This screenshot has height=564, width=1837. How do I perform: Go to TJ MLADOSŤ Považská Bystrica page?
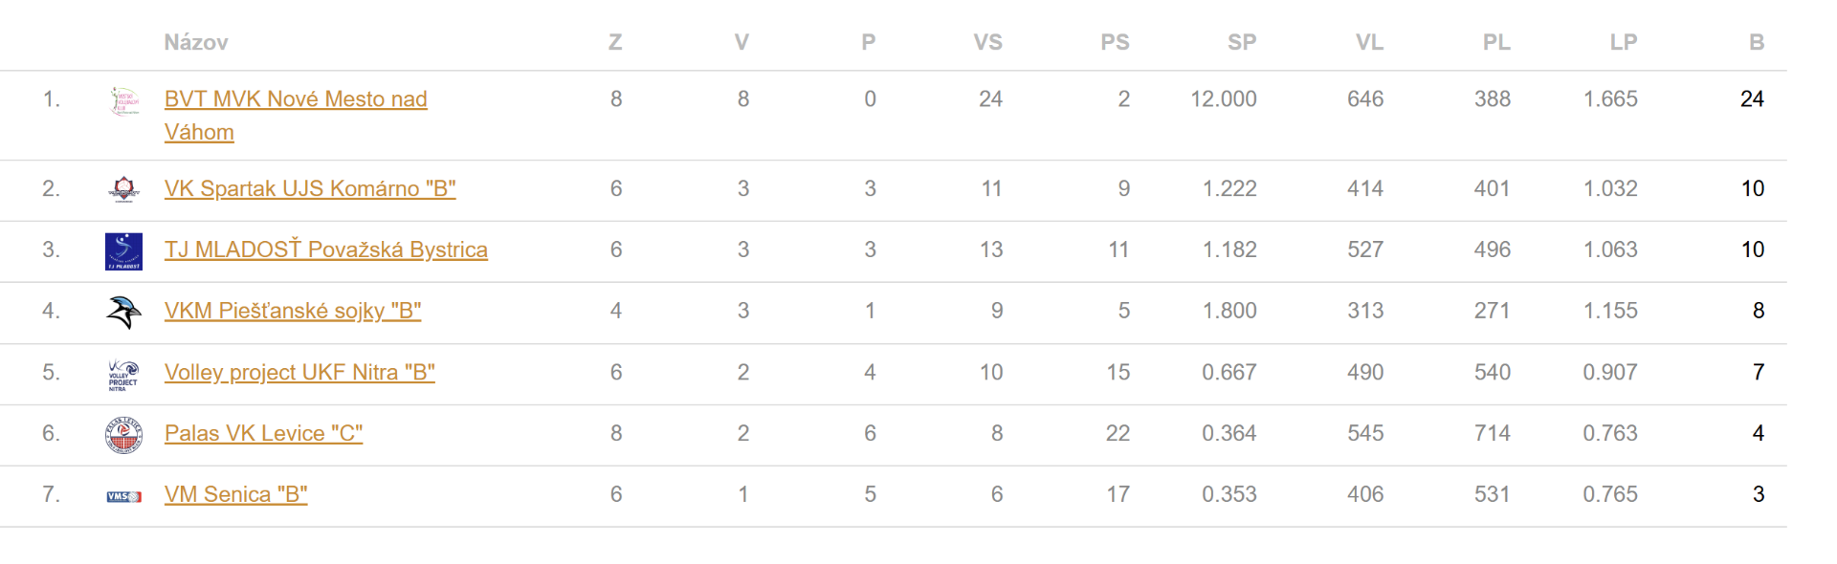(x=326, y=250)
